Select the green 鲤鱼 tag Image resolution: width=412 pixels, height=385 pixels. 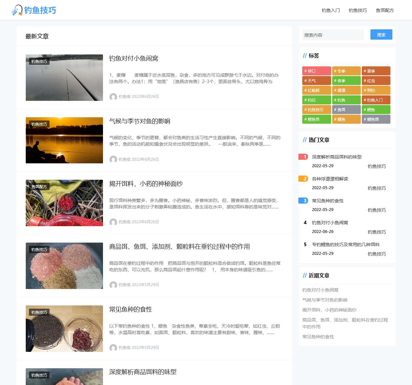pos(376,110)
